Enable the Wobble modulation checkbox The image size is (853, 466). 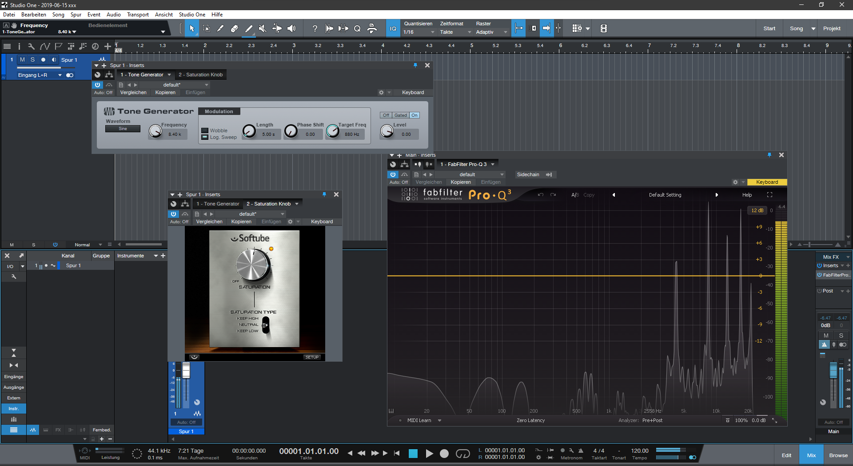point(205,130)
